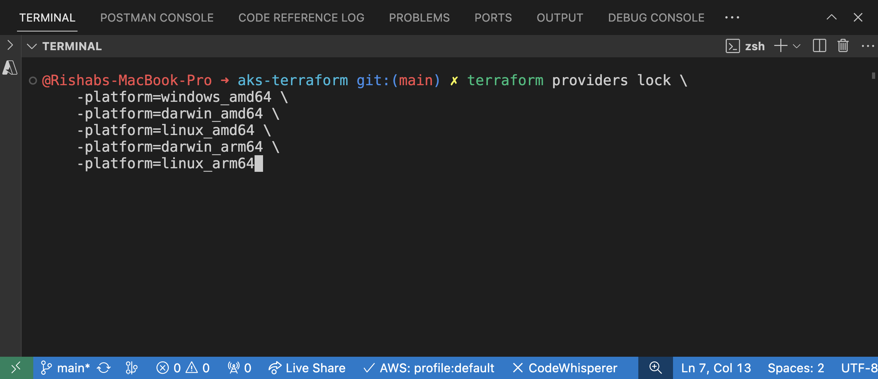Image resolution: width=878 pixels, height=379 pixels.
Task: Click the git:(main) prompt segment
Action: click(x=398, y=81)
